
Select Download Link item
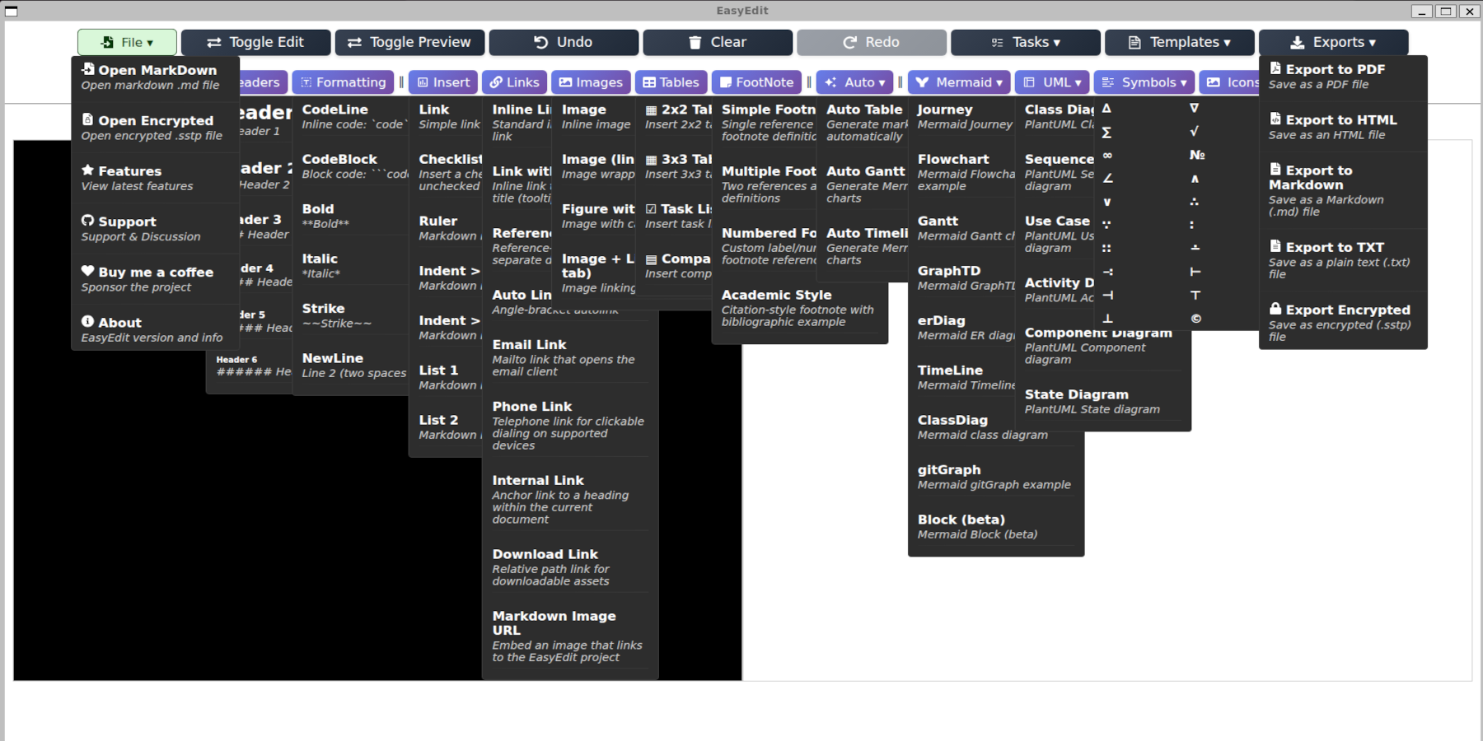569,567
